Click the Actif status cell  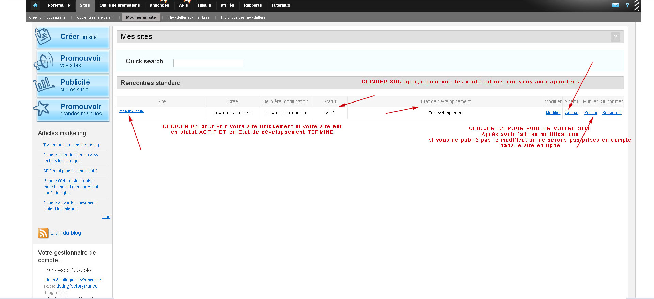(330, 113)
